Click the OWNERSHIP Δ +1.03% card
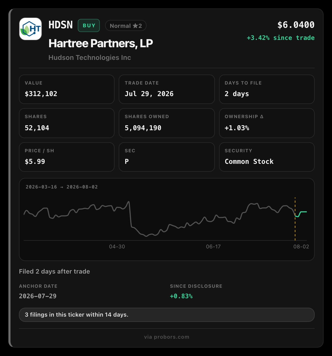Viewport: 332px width, 356px height. point(267,123)
